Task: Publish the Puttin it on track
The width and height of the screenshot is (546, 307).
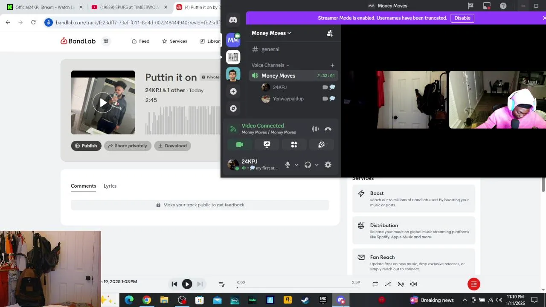Action: [86, 146]
